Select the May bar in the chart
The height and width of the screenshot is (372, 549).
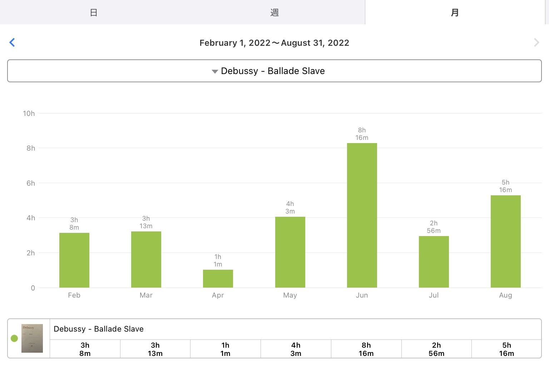[x=290, y=252]
